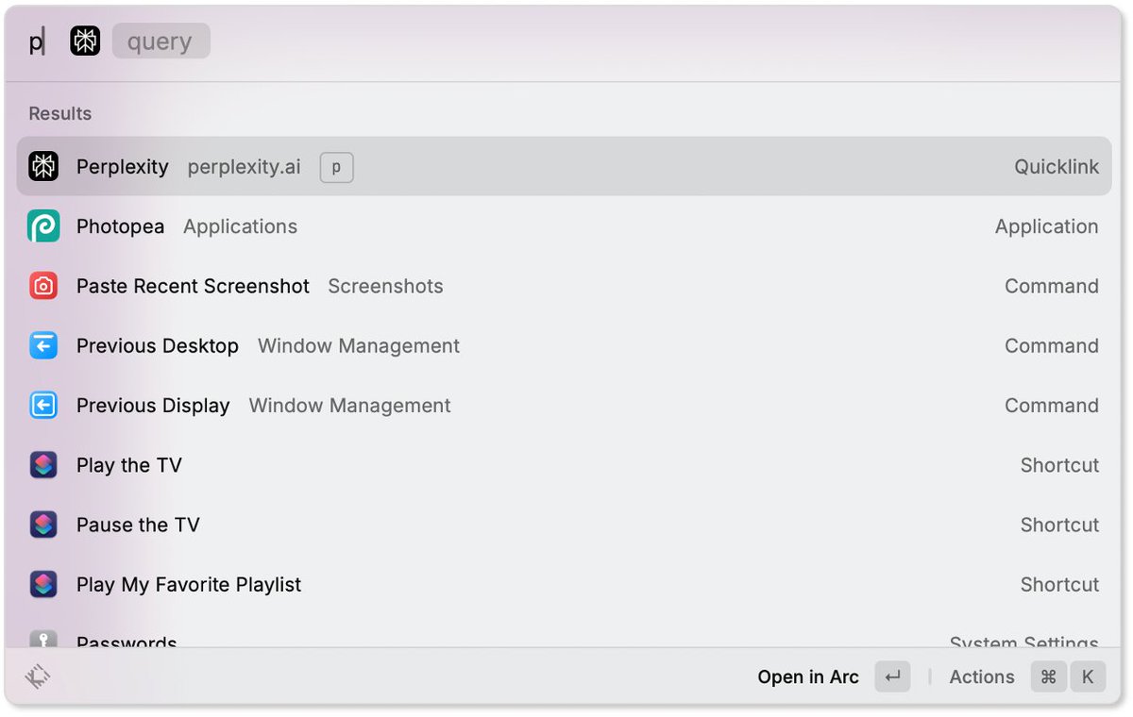This screenshot has width=1133, height=717.
Task: Click the query argument field
Action: [x=161, y=41]
